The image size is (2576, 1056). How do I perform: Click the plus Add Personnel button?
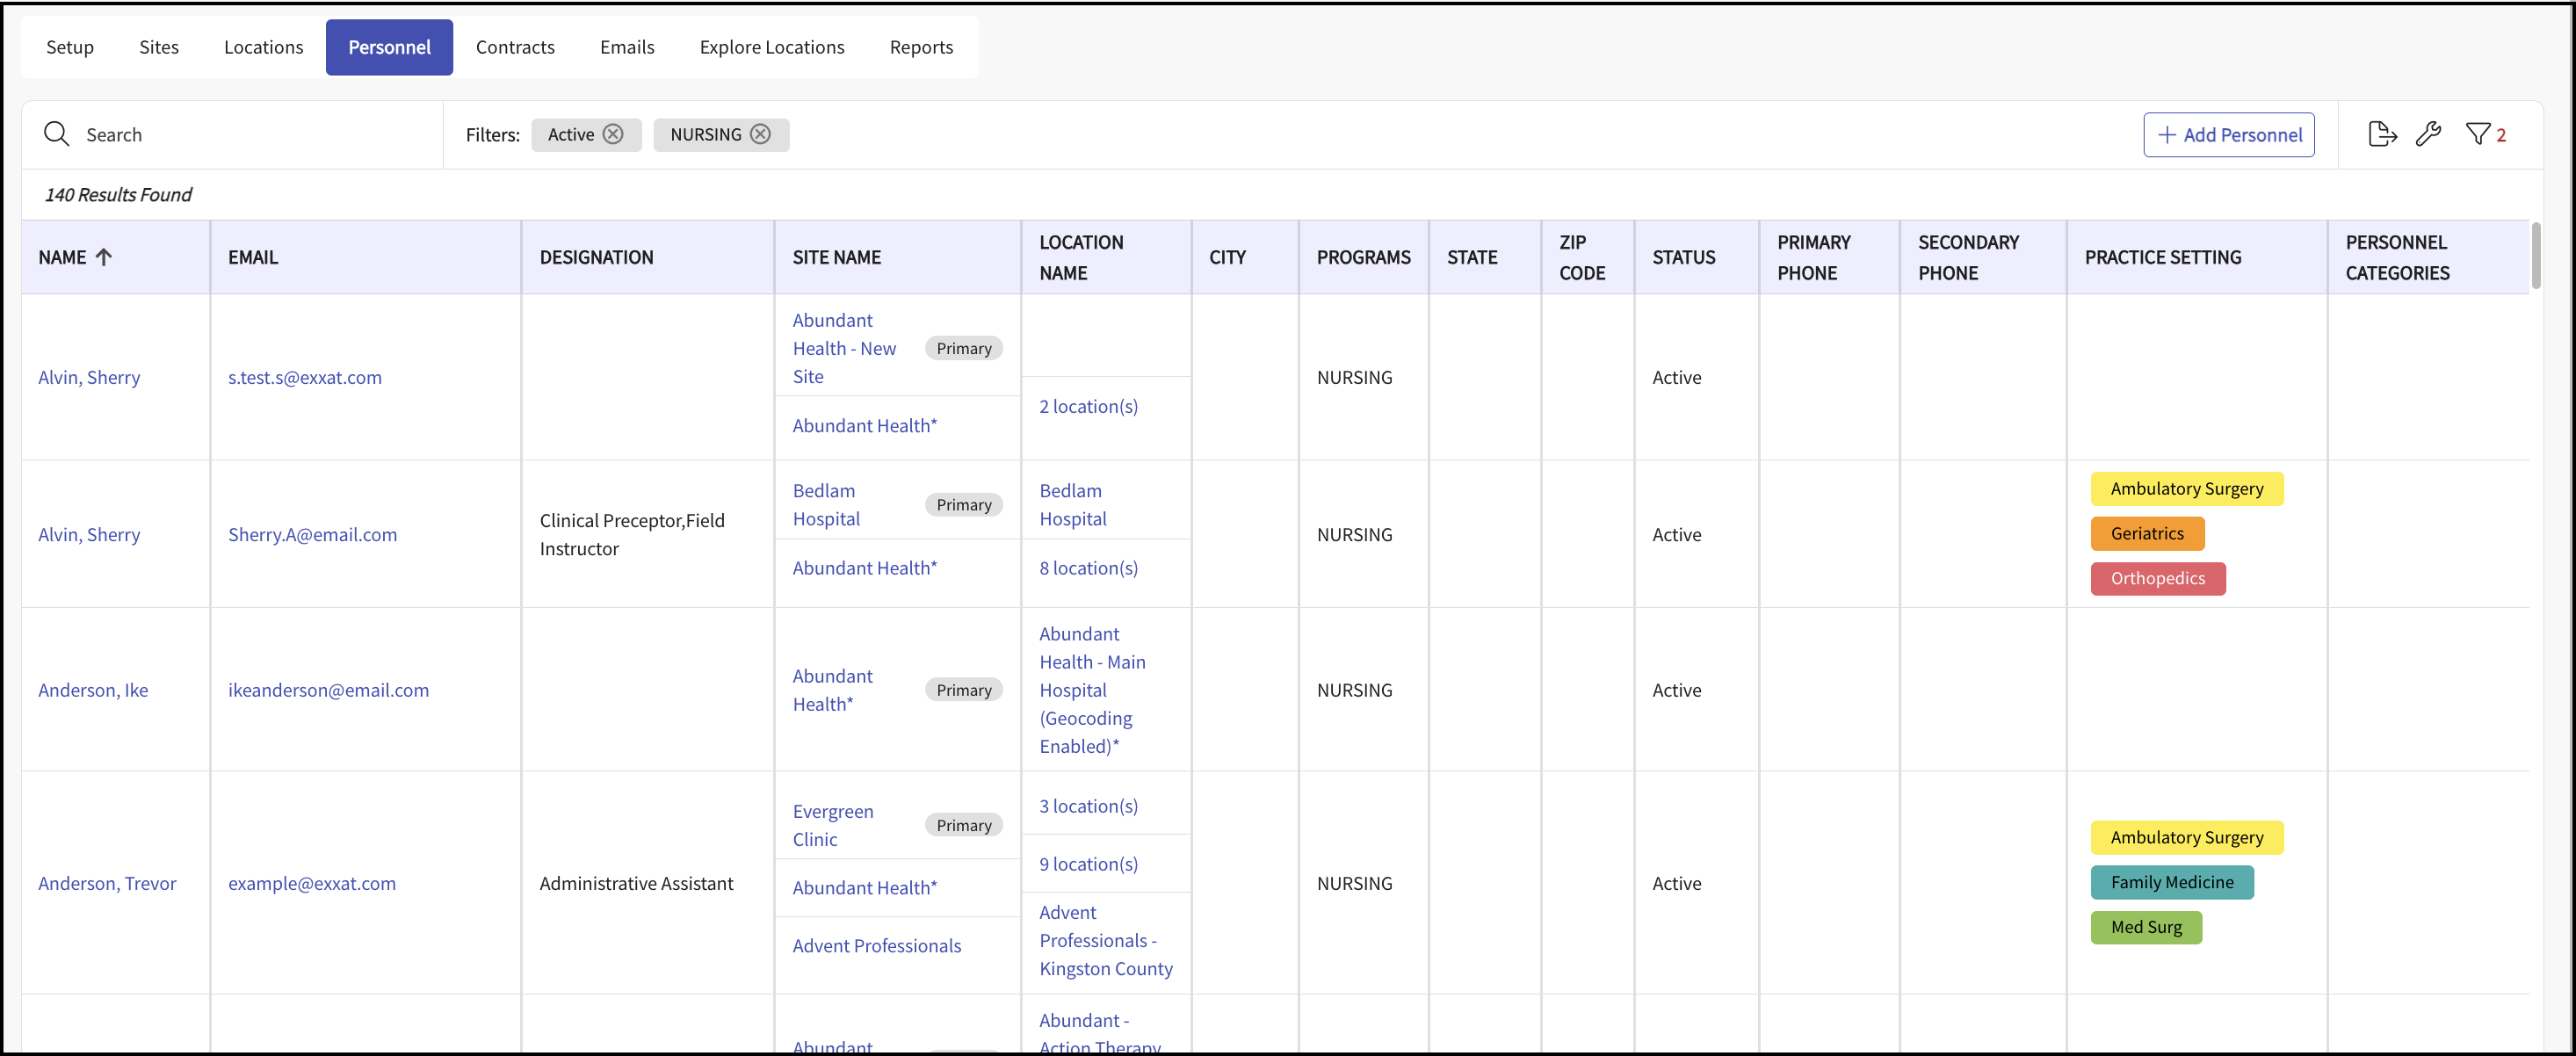2228,135
